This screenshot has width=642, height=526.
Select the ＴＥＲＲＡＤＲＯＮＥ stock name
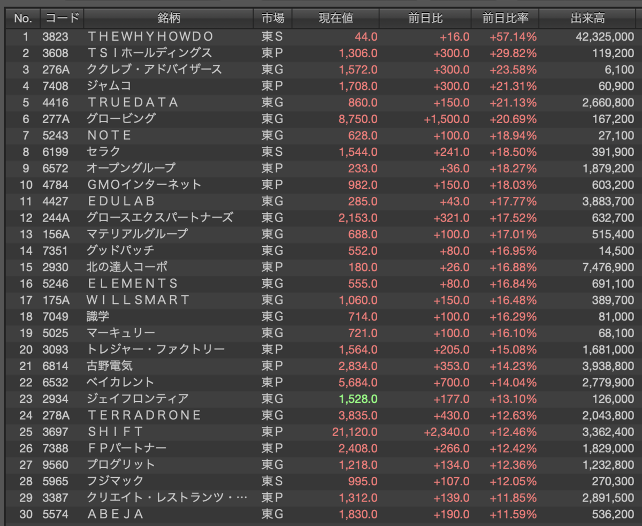tap(144, 415)
